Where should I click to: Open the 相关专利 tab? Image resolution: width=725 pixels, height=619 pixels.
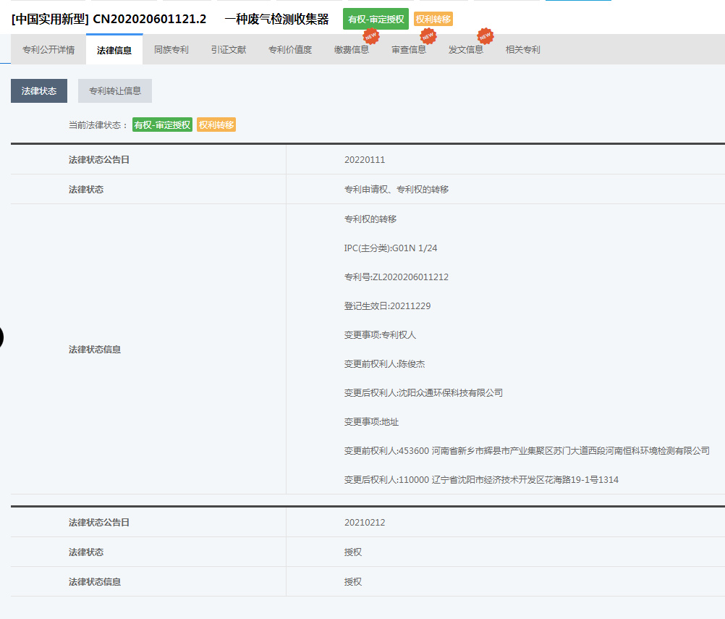(523, 50)
